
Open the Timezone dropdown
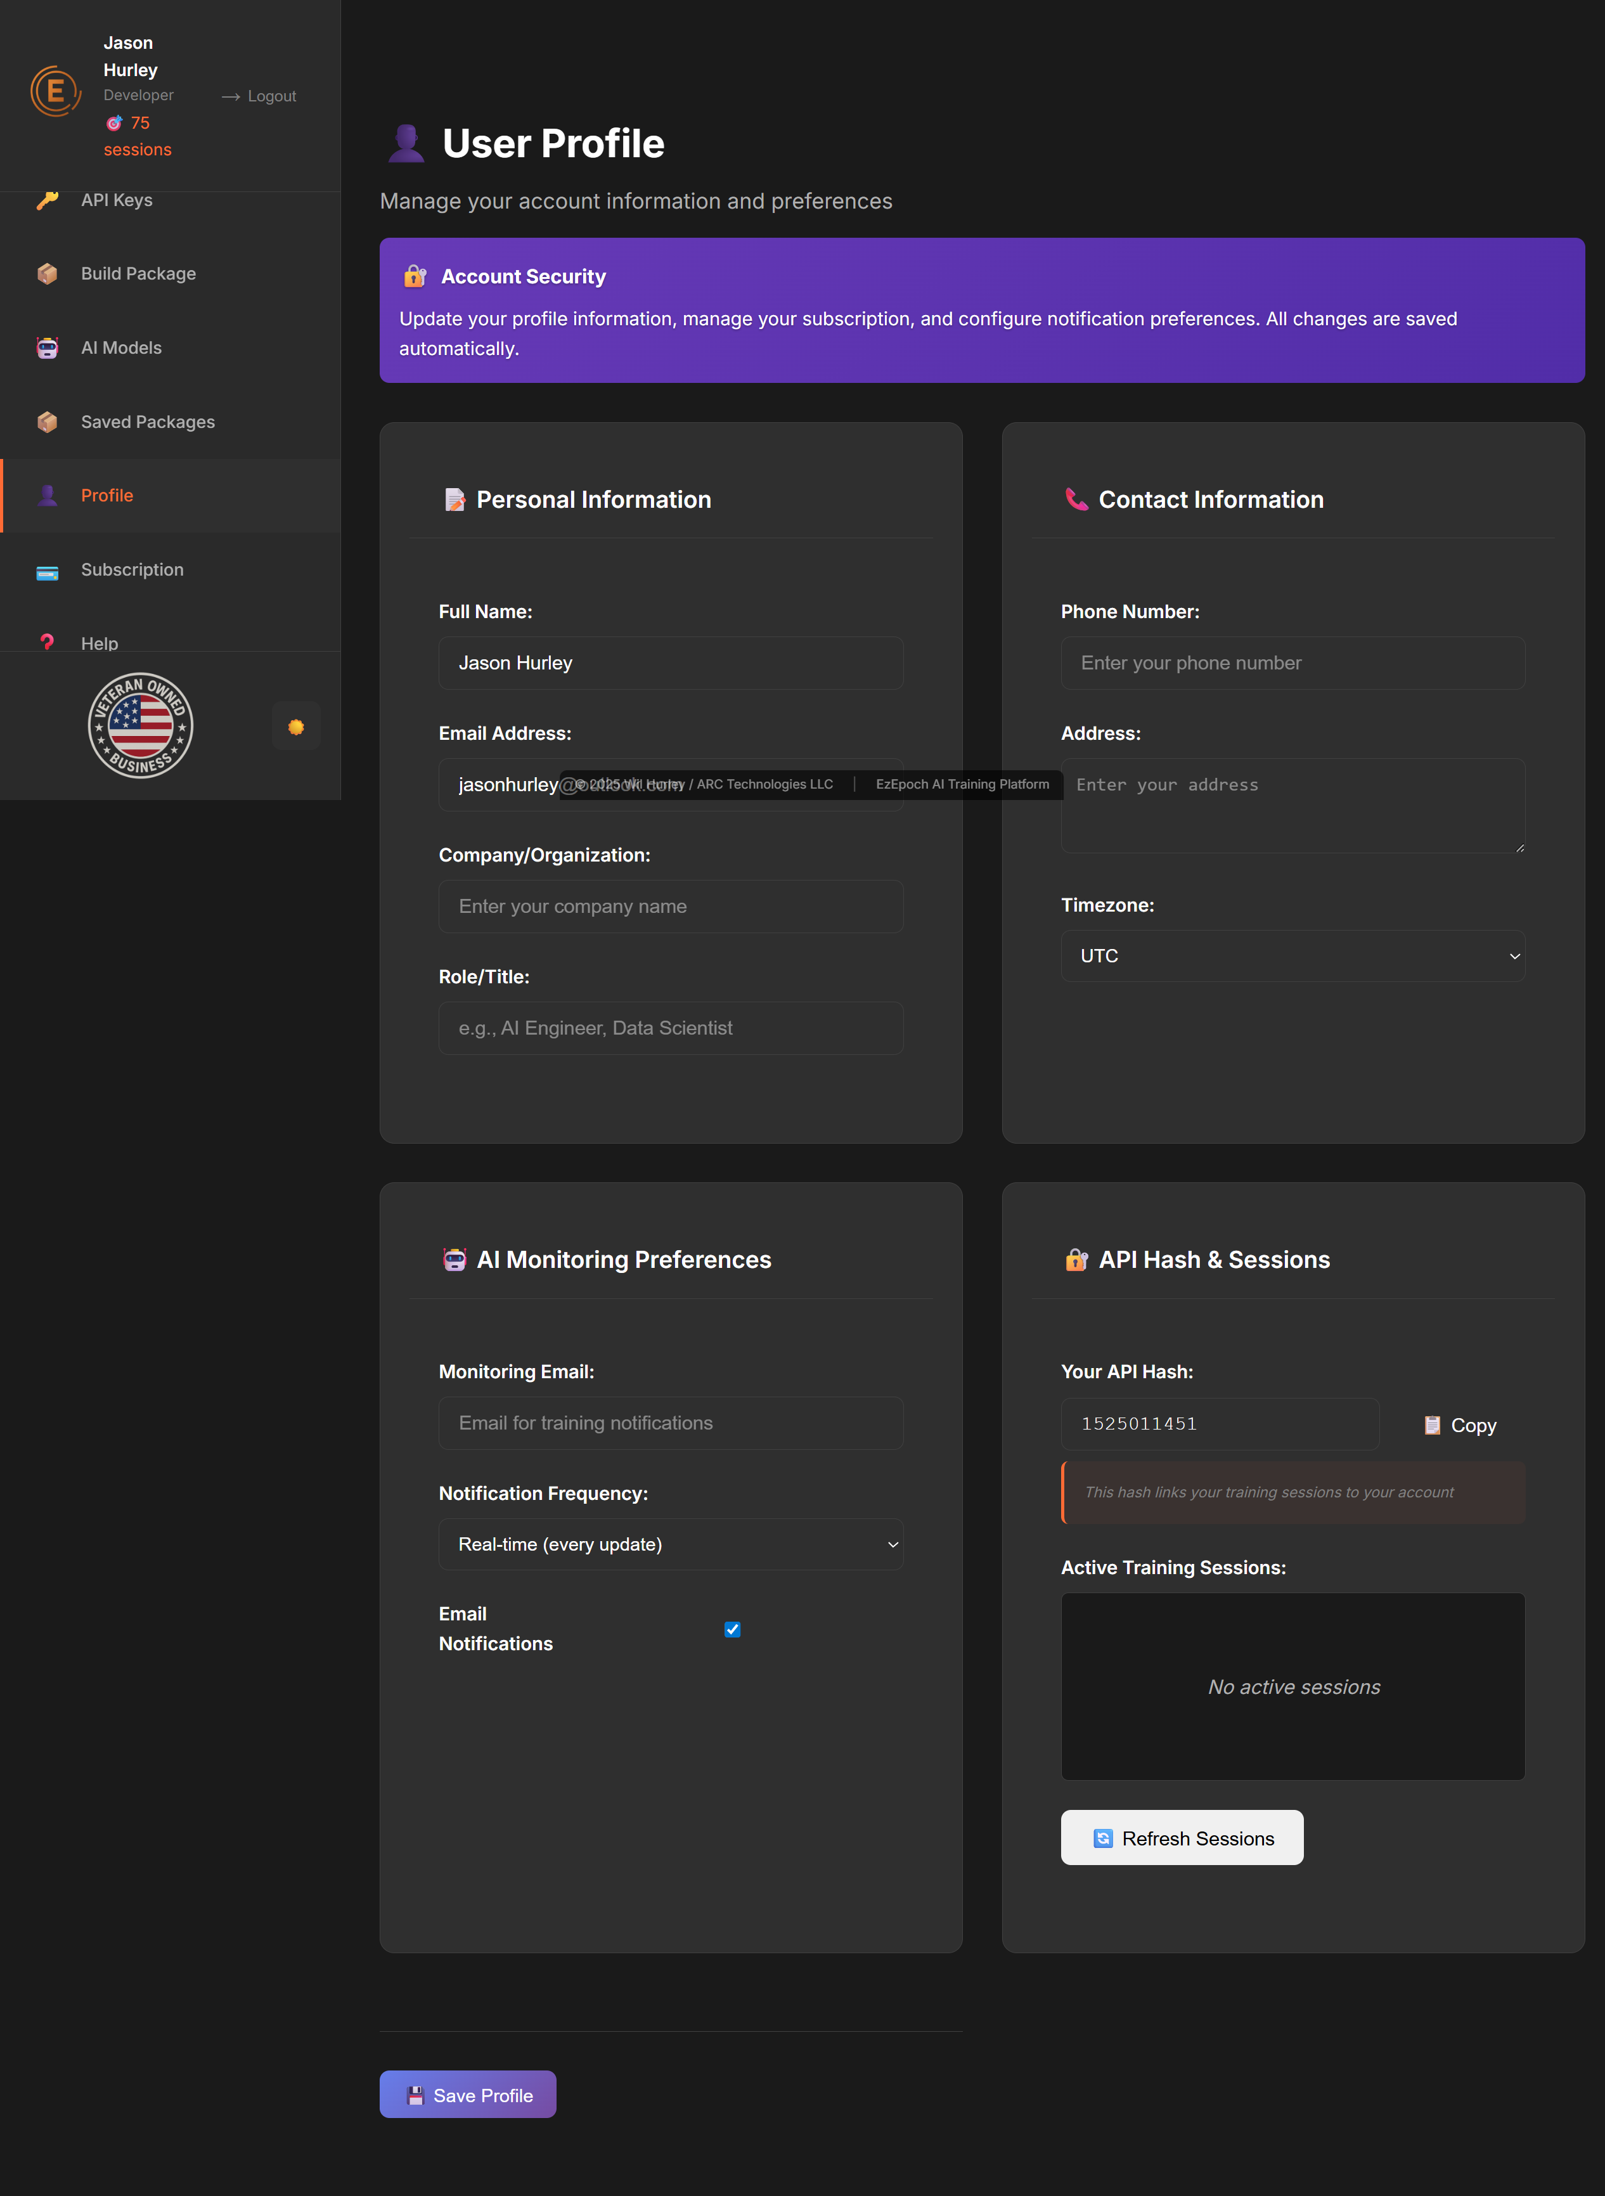pos(1292,955)
